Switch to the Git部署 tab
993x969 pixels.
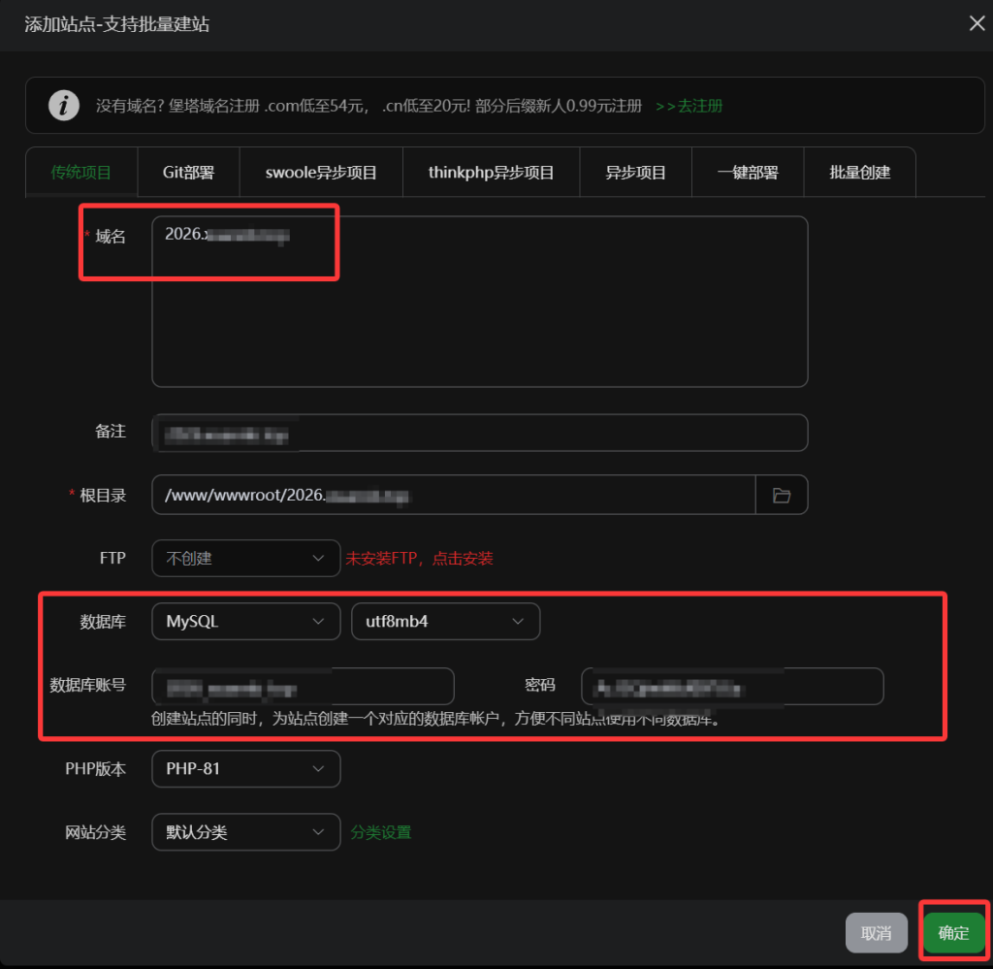(188, 173)
